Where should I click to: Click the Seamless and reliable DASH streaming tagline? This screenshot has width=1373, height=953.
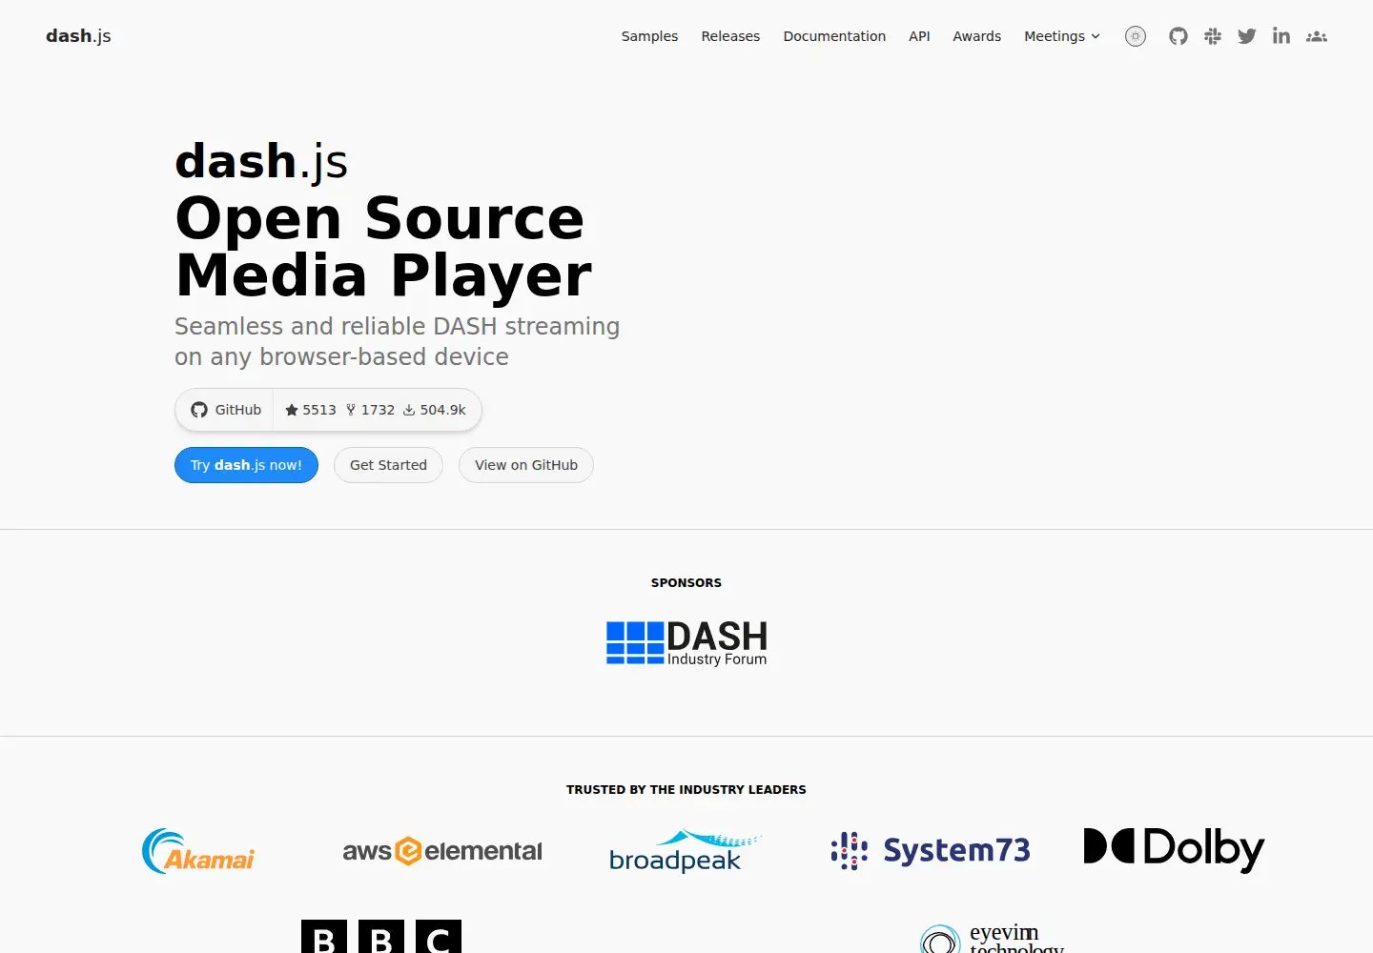pyautogui.click(x=397, y=341)
